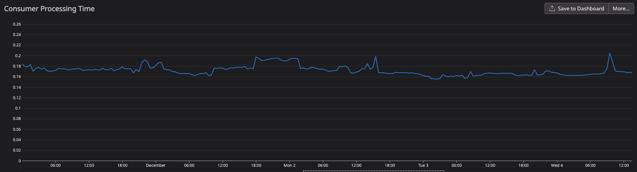Screen dimensions: 637x172
Task: Click the 0.2 y-axis tick label
Action: [x=18, y=56]
